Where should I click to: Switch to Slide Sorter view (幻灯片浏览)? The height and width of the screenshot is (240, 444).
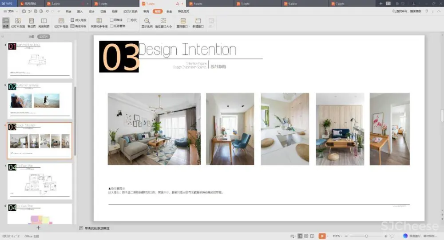[18, 23]
